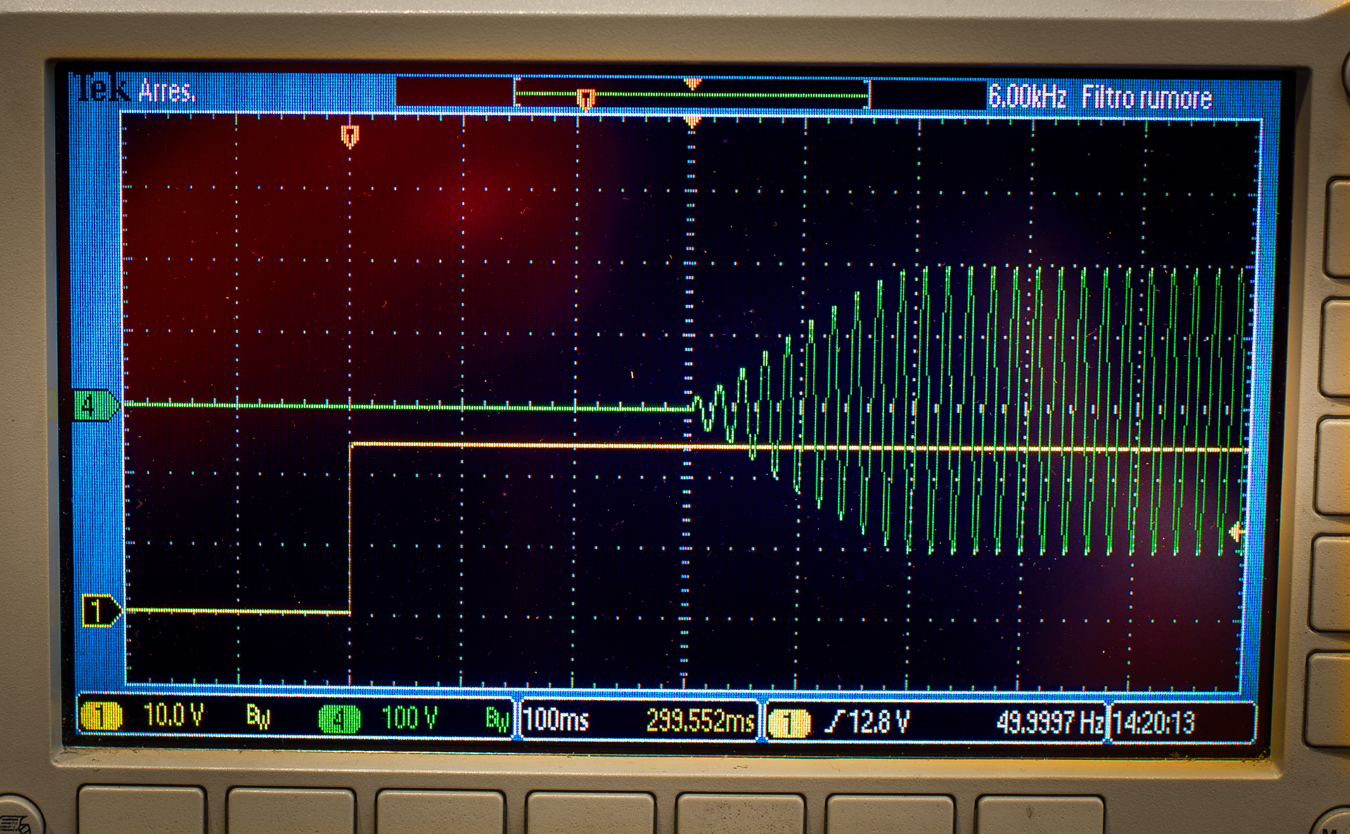Click the rising edge 12.8 V trigger readout

869,722
